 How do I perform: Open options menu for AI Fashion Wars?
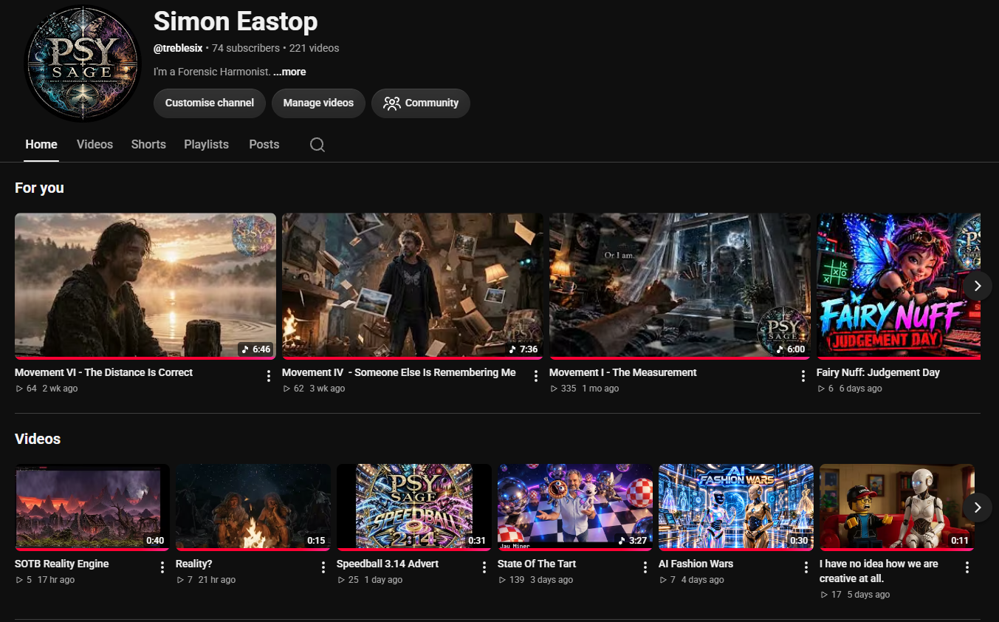[806, 567]
